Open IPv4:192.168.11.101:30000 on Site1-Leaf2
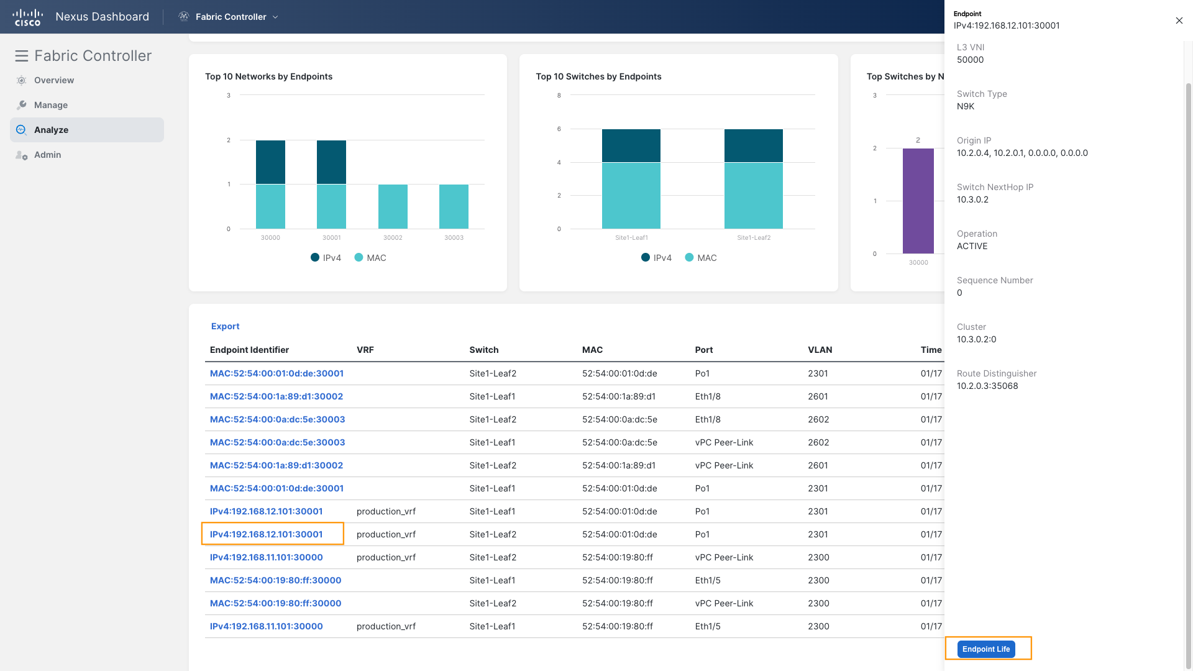The height and width of the screenshot is (671, 1193). pos(266,557)
